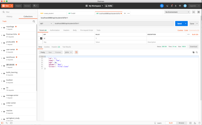The image size is (202, 125).
Task: Open the Code snippet link
Action: 186,30
